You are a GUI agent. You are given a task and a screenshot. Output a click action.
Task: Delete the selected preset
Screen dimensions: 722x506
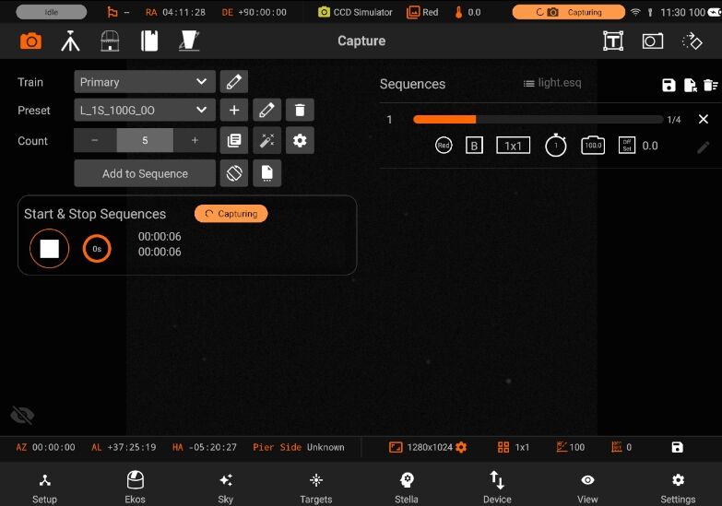point(300,110)
